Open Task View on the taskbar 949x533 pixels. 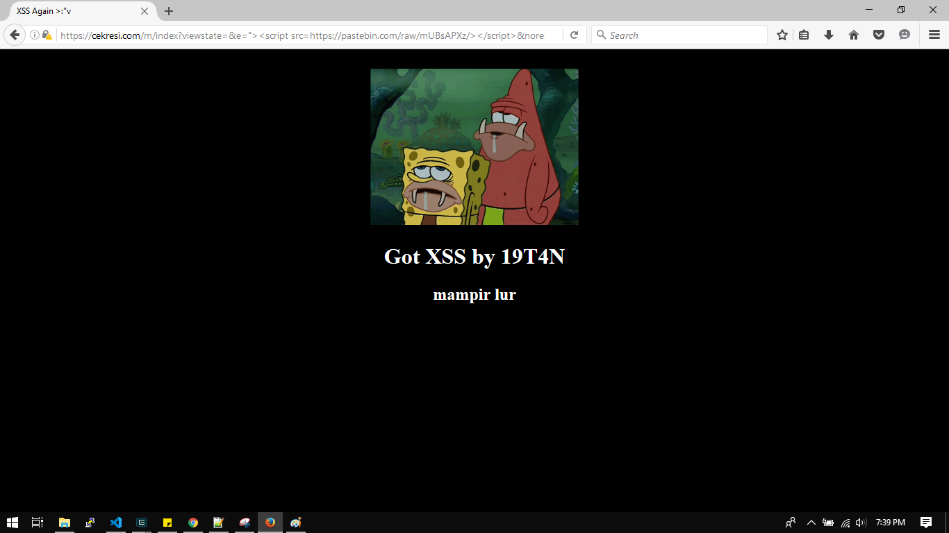point(38,523)
